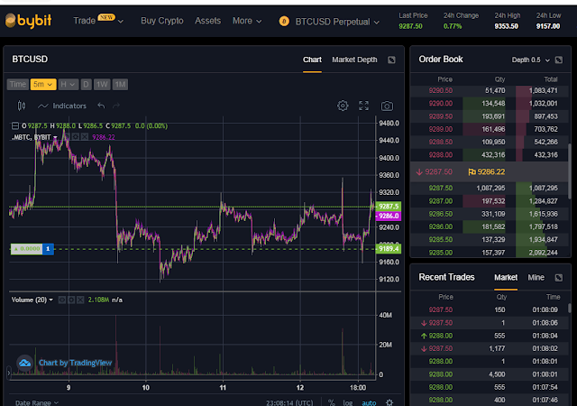Select the D daily interval

(86, 85)
